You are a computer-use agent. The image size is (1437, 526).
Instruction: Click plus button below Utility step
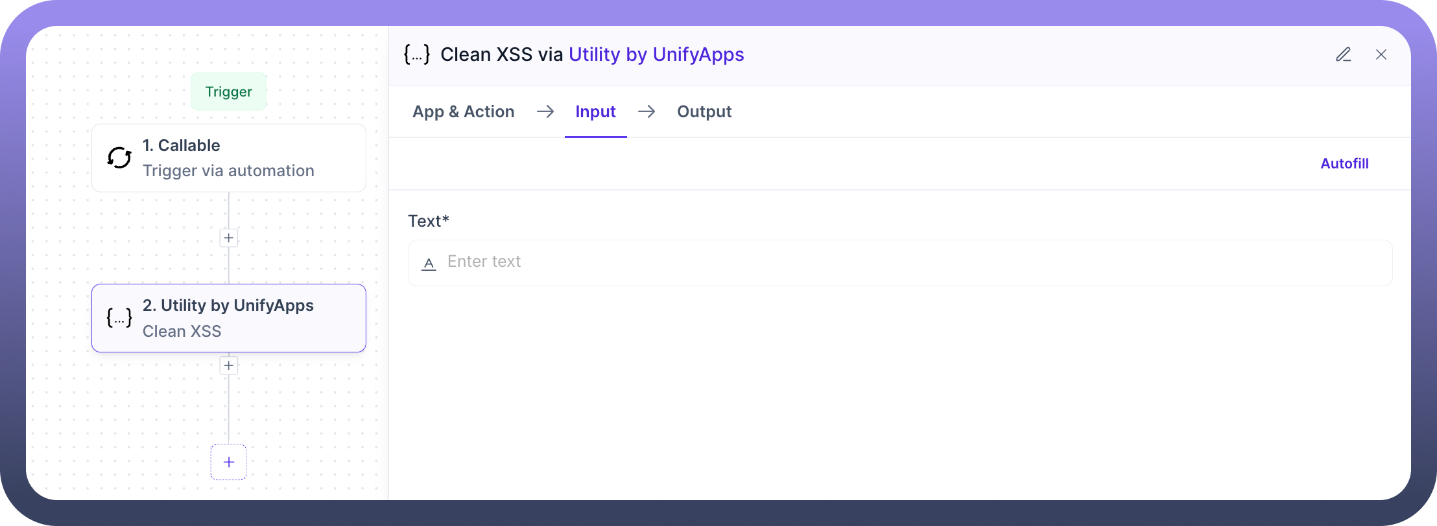tap(228, 365)
